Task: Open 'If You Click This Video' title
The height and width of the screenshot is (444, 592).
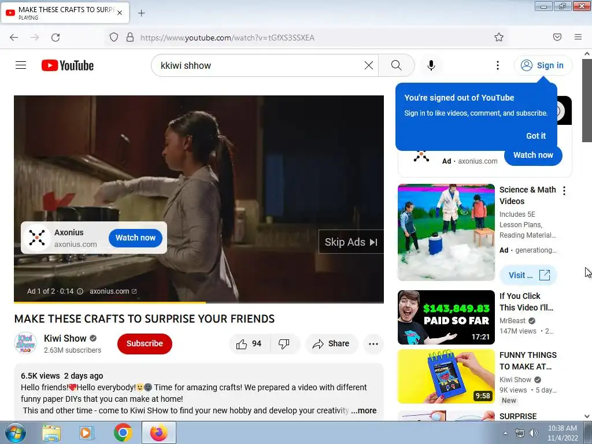Action: [526, 302]
